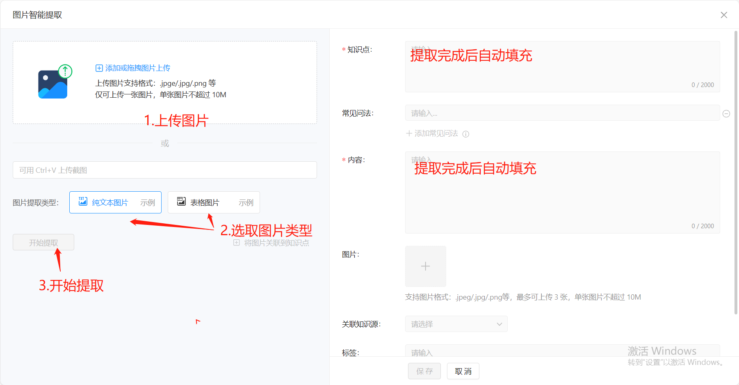Click the table image icon for 表格图片

point(181,201)
